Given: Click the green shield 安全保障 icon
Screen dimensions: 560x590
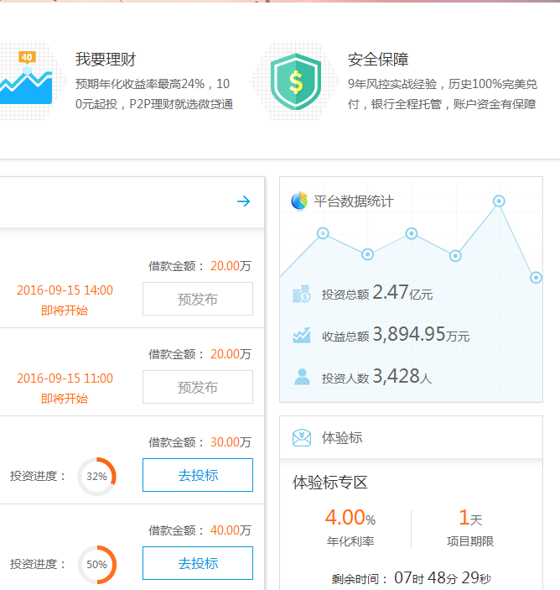Looking at the screenshot, I should click(x=296, y=80).
